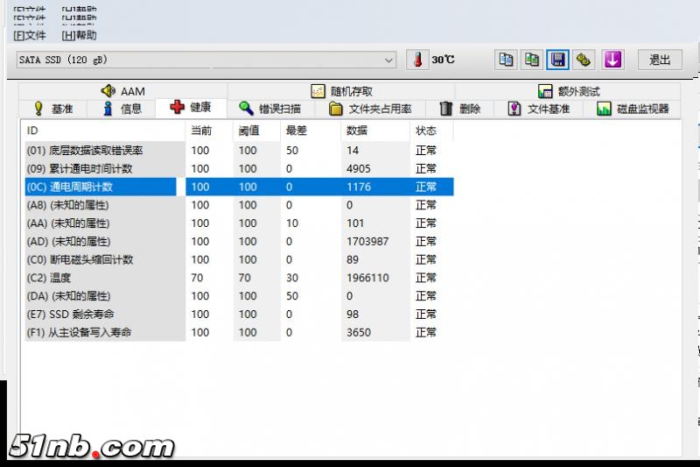Click the thermometer temperature icon
The height and width of the screenshot is (467, 700).
point(419,60)
